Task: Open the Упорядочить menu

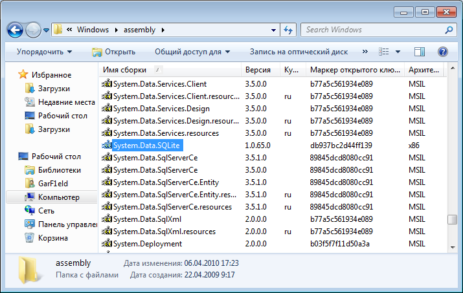Action: [x=44, y=52]
